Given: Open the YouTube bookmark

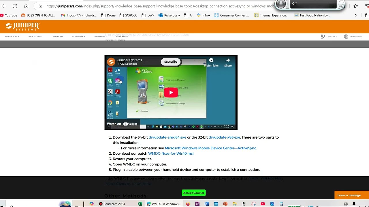Looking at the screenshot, I should click(9, 15).
